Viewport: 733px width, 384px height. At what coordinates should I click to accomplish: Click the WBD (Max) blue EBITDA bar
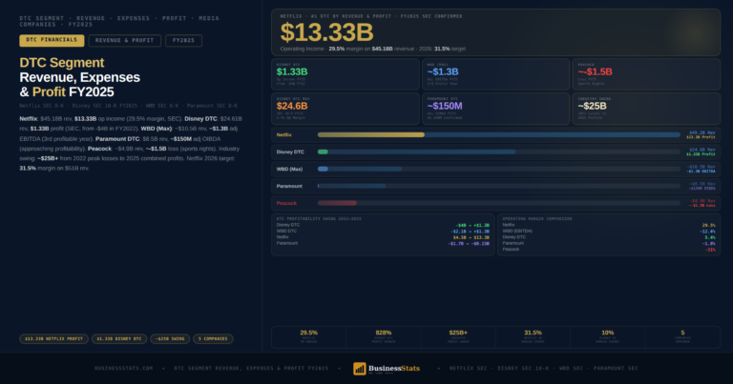click(323, 169)
